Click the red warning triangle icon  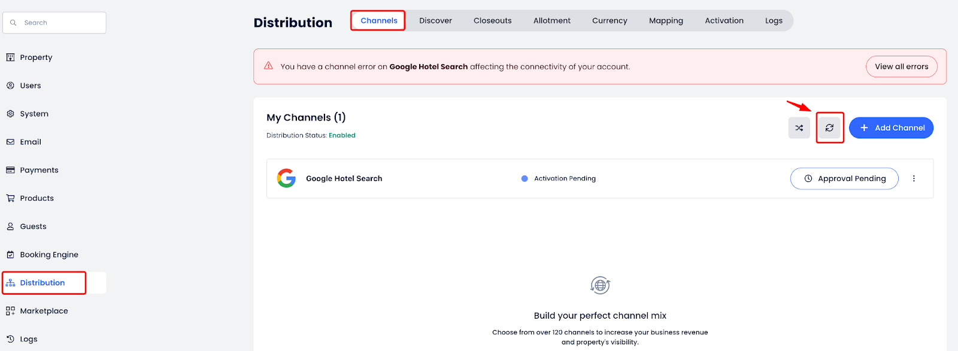click(x=268, y=66)
